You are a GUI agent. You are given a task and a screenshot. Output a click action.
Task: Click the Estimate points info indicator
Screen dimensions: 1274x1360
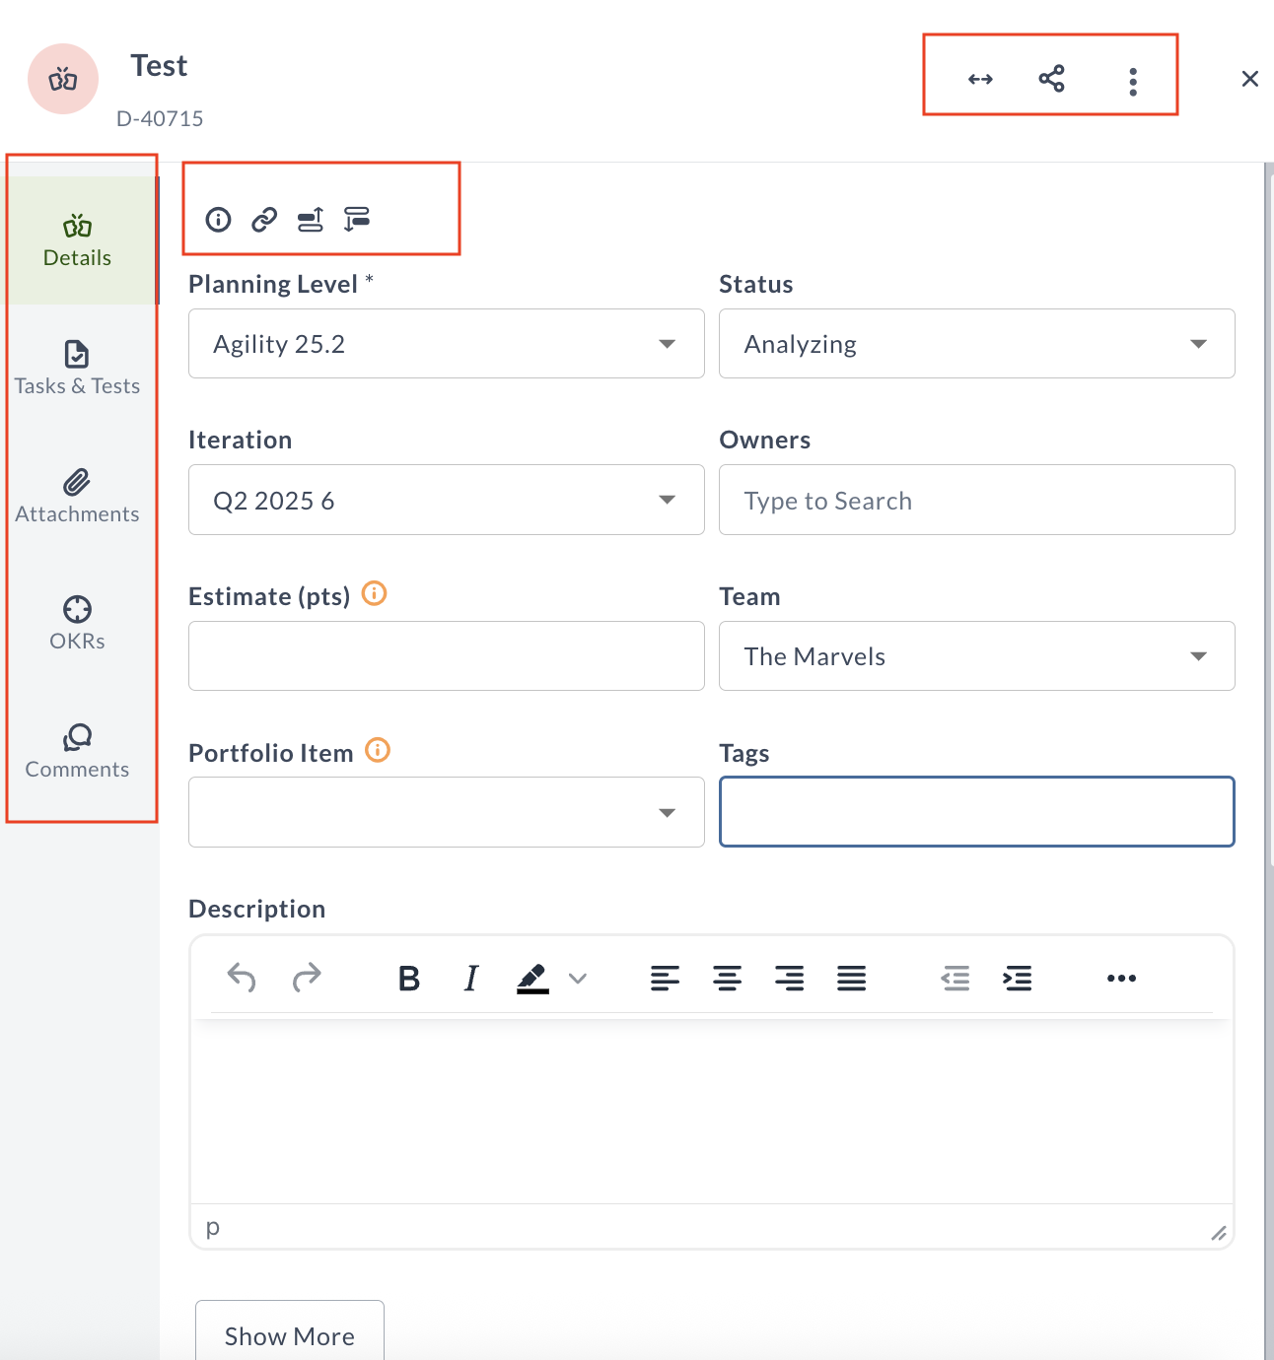(374, 593)
